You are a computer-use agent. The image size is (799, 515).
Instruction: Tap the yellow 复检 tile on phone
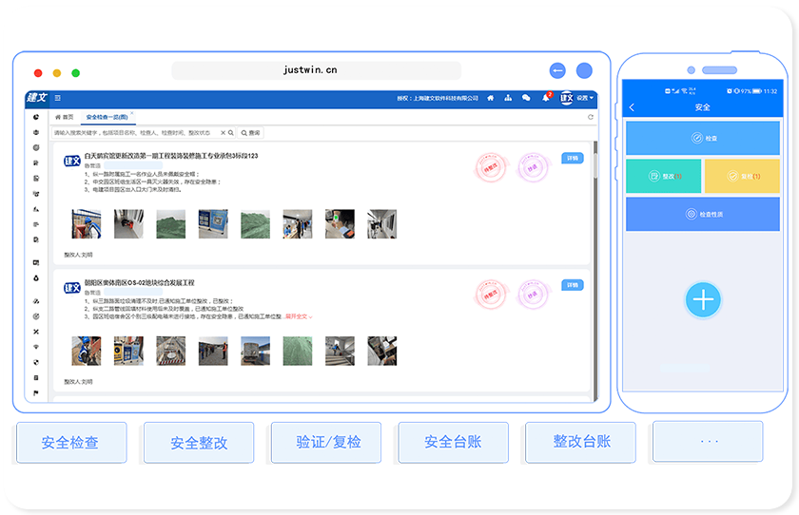[741, 177]
